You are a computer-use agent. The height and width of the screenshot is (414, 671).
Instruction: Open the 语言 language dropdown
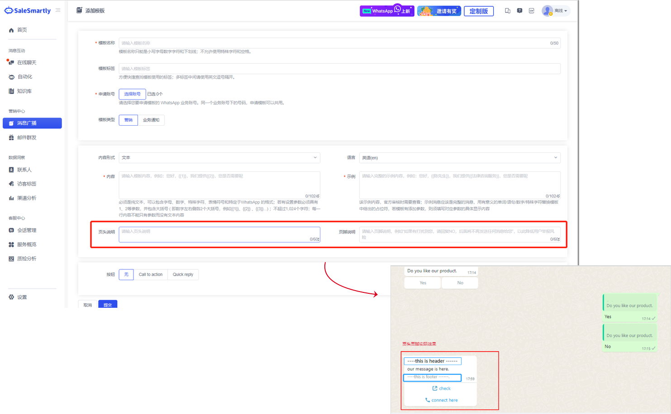tap(460, 158)
